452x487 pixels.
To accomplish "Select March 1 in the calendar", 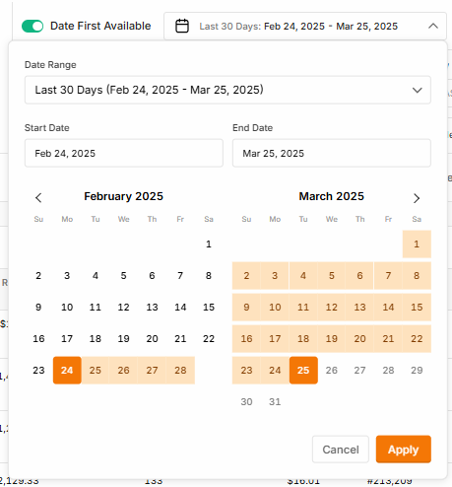I will 417,244.
